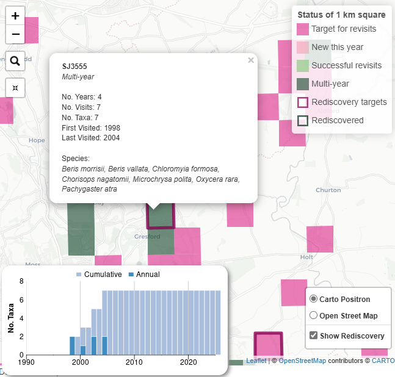Open the Leaflet attribution link

[x=256, y=361]
